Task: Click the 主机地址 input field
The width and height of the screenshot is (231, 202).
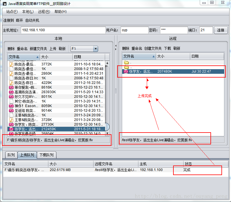Action: (x=63, y=30)
